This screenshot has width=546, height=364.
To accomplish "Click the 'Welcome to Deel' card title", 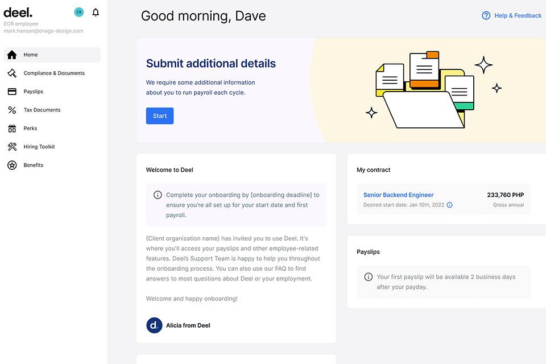I will point(169,170).
